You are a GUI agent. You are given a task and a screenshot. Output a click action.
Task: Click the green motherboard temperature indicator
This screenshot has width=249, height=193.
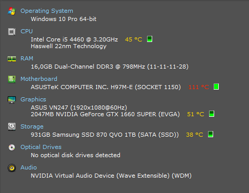216,87
